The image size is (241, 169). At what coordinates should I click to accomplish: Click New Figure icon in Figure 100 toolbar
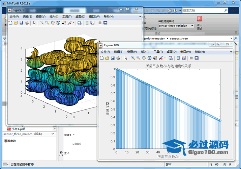coord(101,58)
